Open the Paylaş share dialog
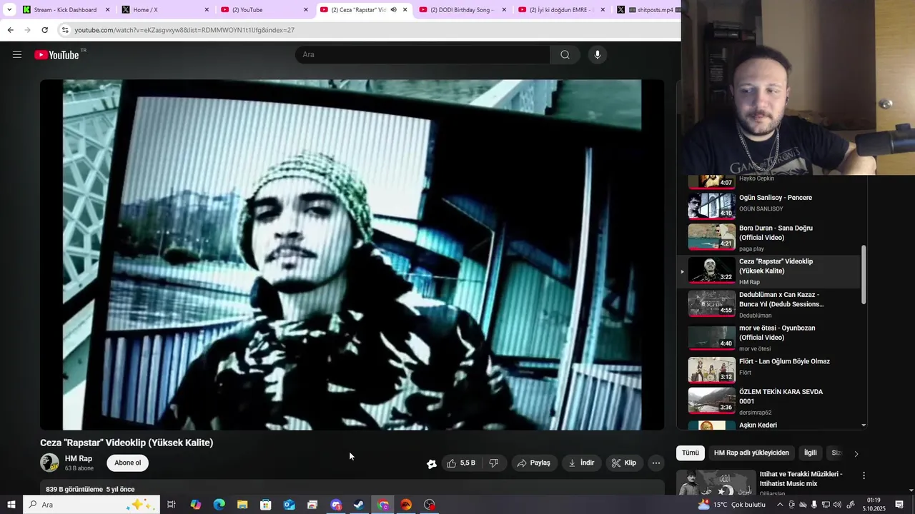 point(533,463)
